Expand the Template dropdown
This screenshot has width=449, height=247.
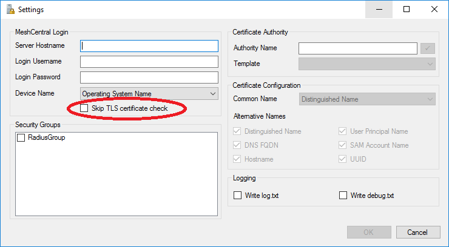coord(366,64)
